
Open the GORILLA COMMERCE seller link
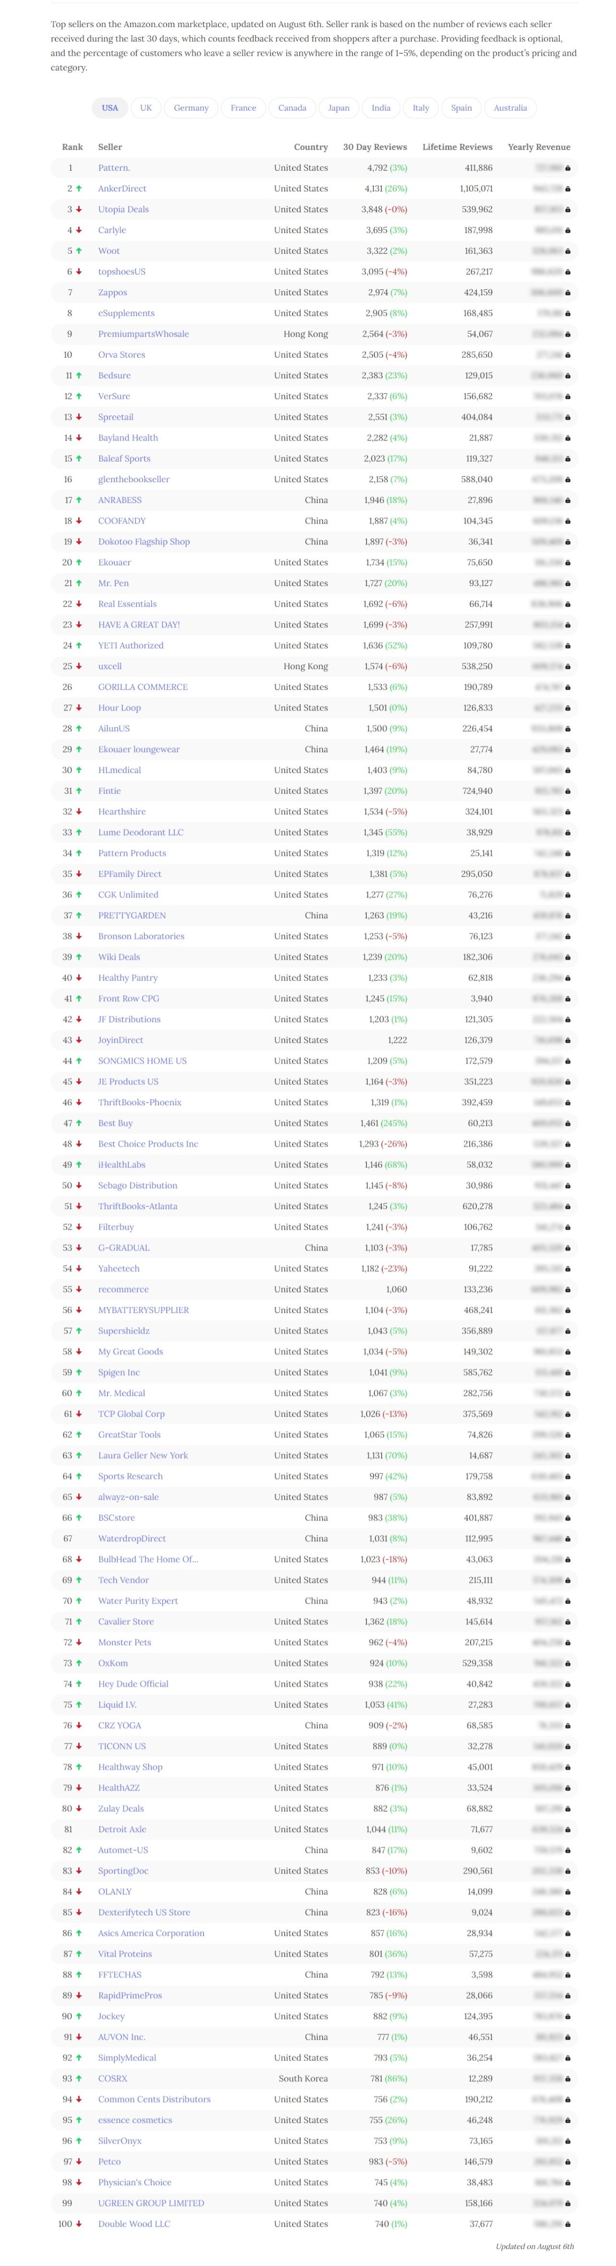tap(143, 687)
